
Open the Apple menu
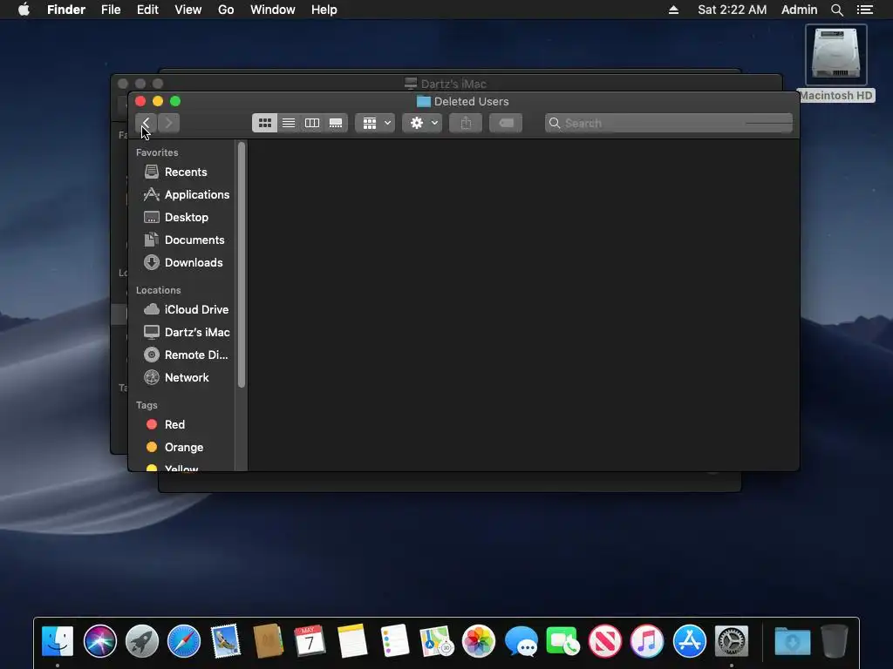tap(24, 10)
